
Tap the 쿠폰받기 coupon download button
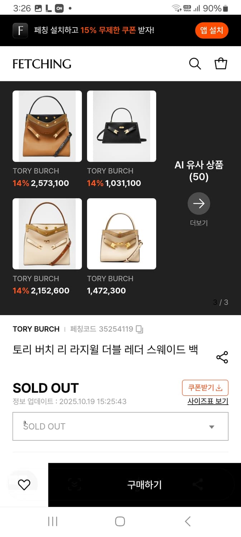(x=205, y=388)
